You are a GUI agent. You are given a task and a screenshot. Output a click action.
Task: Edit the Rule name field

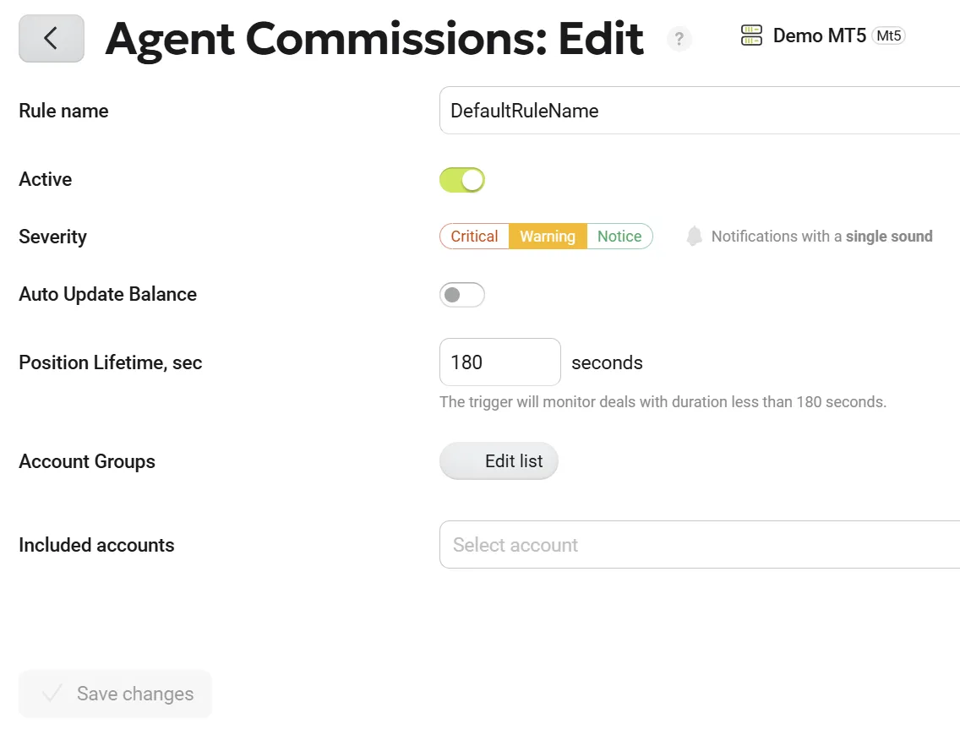[700, 110]
